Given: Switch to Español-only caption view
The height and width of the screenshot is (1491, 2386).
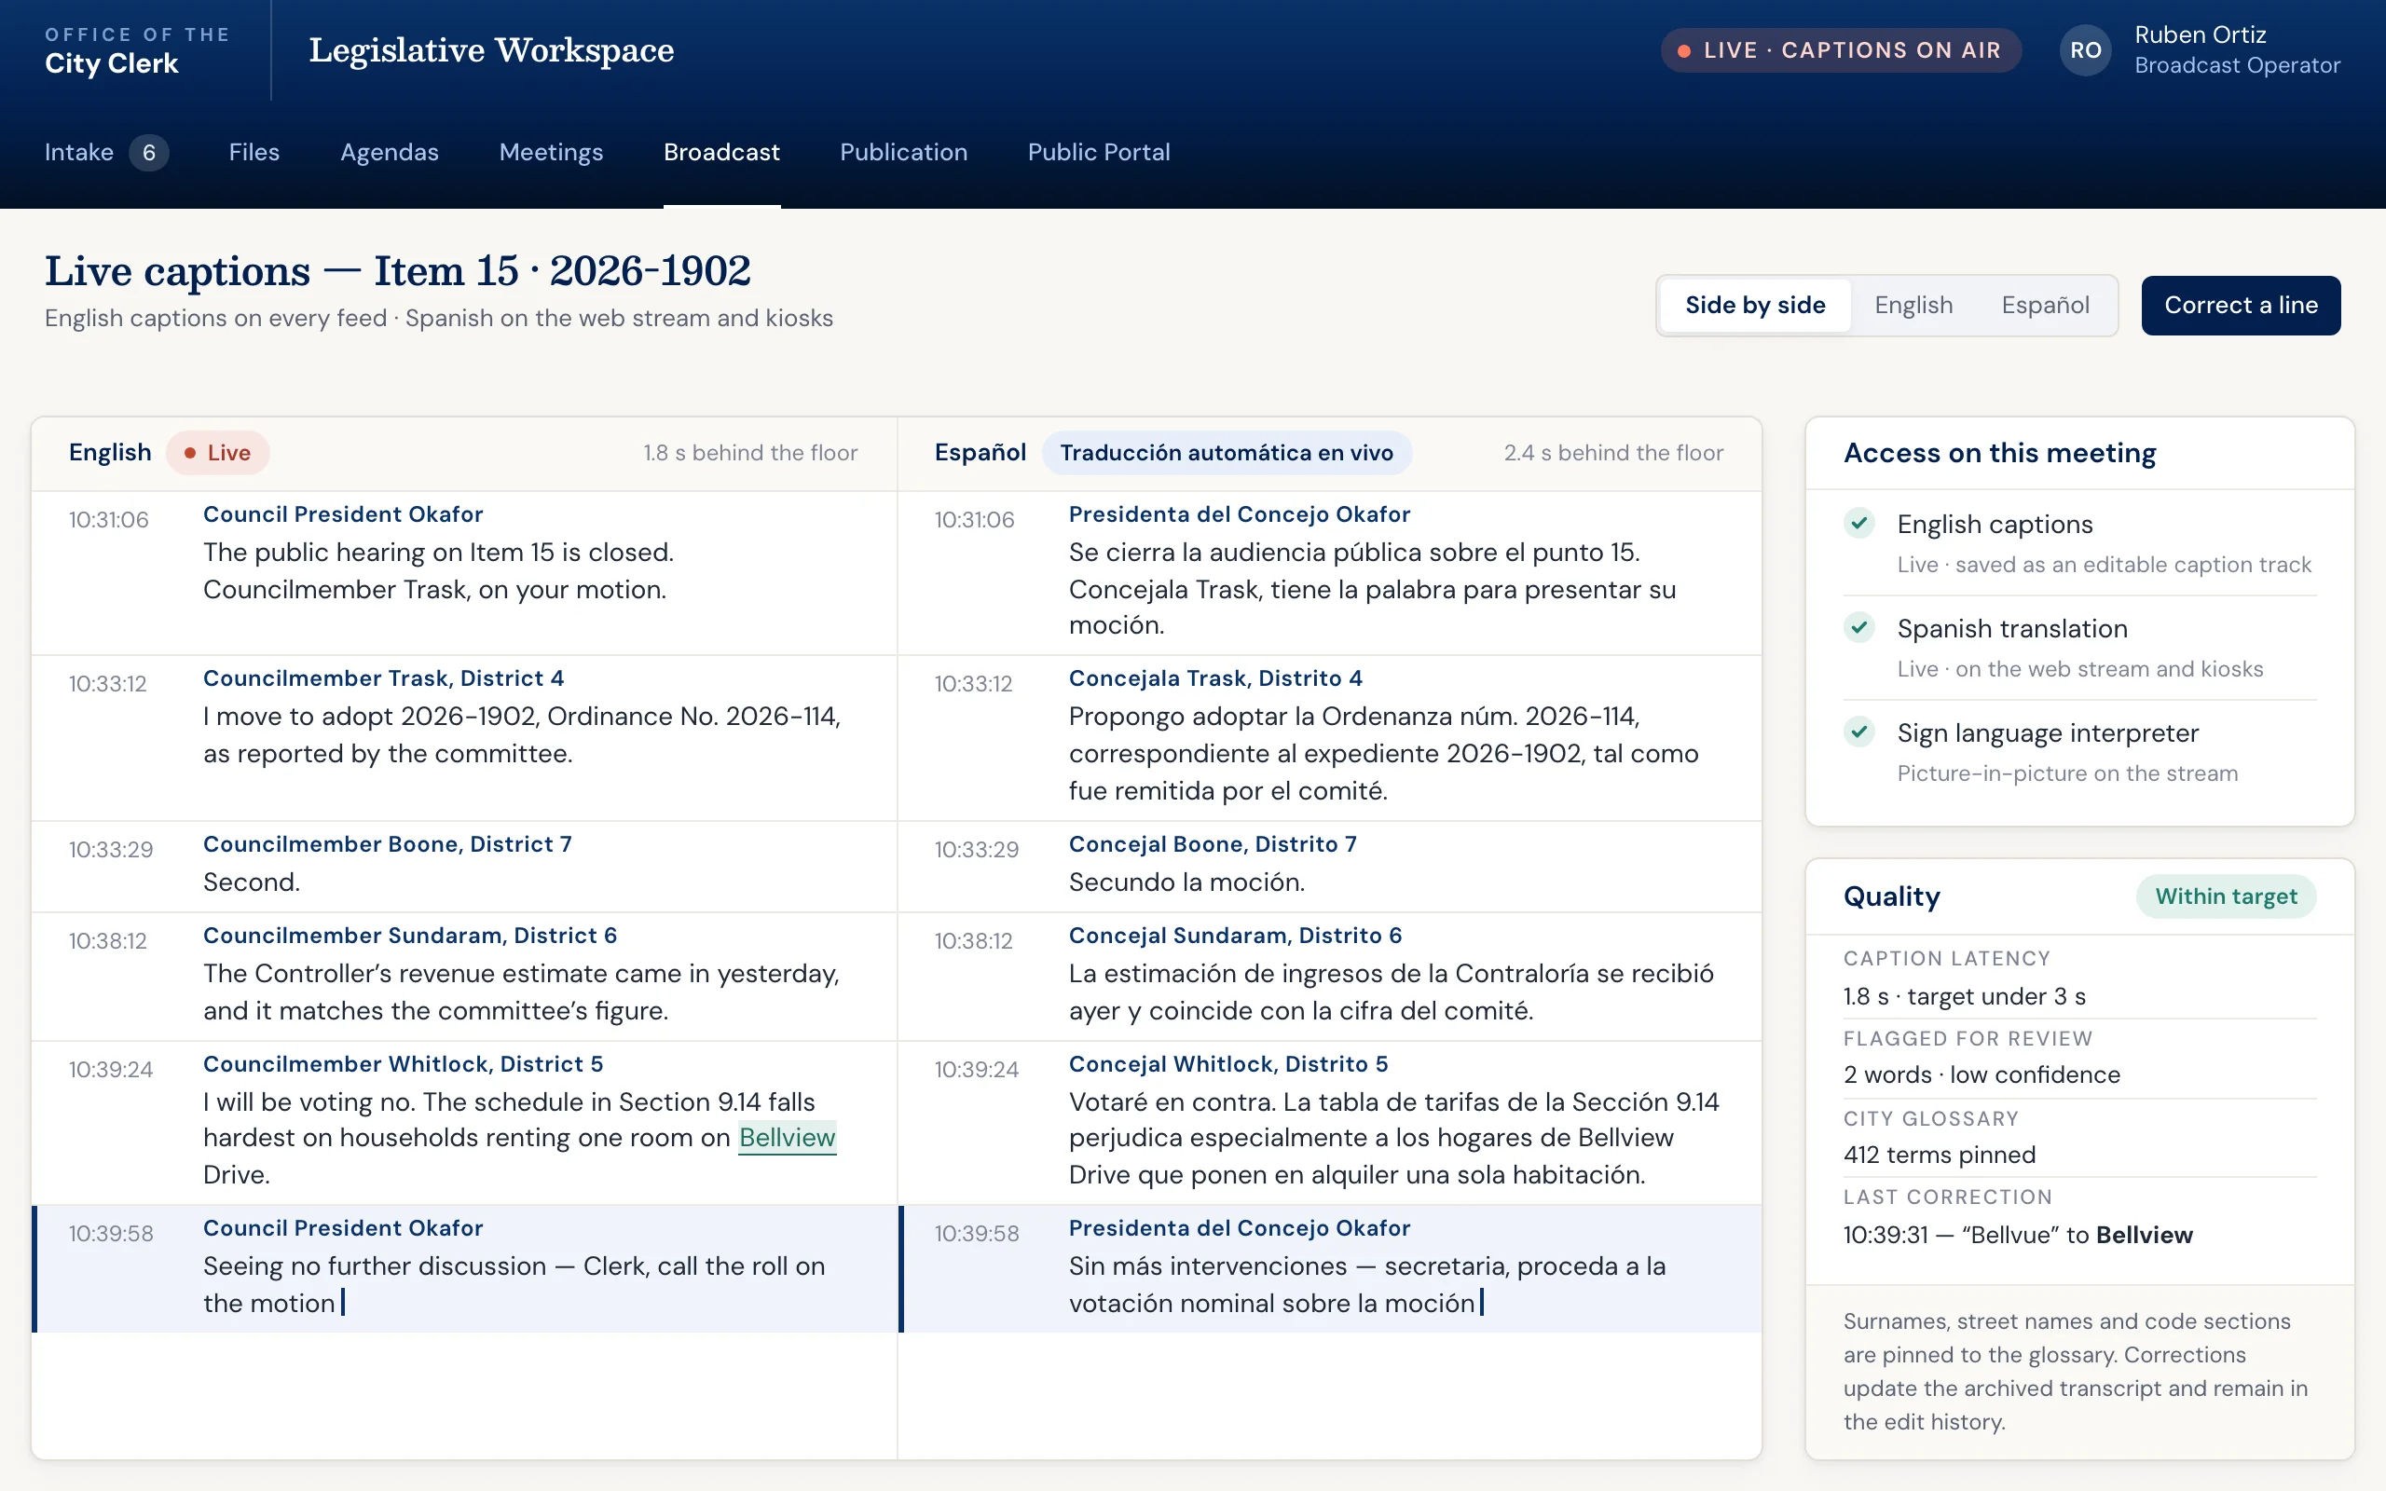Looking at the screenshot, I should pyautogui.click(x=2045, y=306).
